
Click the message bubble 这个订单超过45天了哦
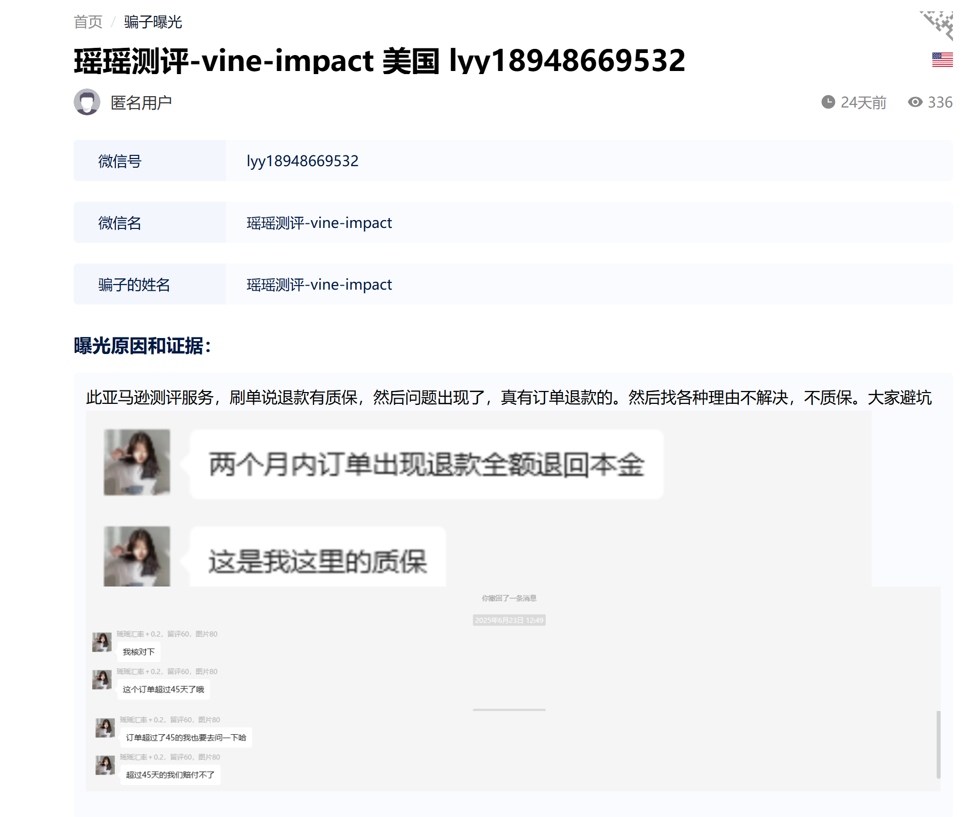pos(164,689)
